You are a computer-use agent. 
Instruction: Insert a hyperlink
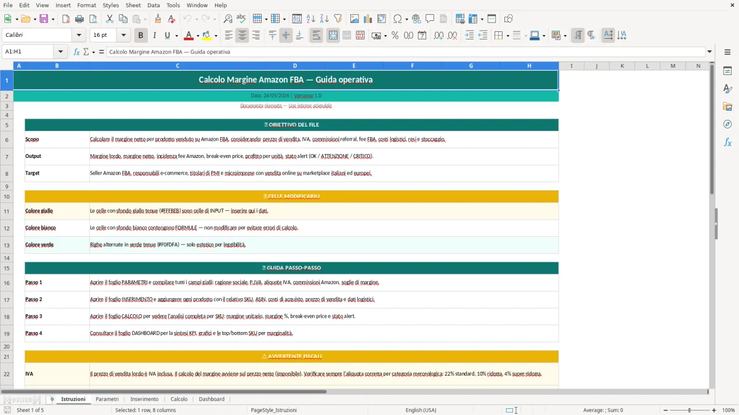[417, 19]
